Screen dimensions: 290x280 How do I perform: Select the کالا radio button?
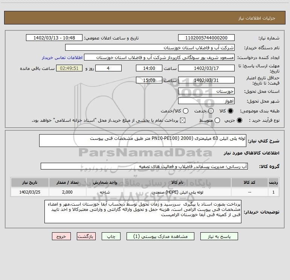click(x=230, y=111)
